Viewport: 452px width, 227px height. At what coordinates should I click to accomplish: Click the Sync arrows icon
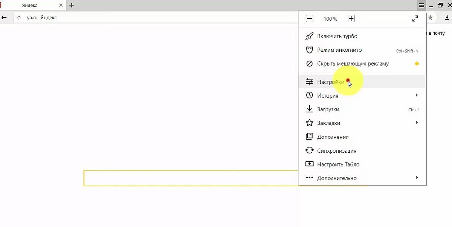click(309, 150)
